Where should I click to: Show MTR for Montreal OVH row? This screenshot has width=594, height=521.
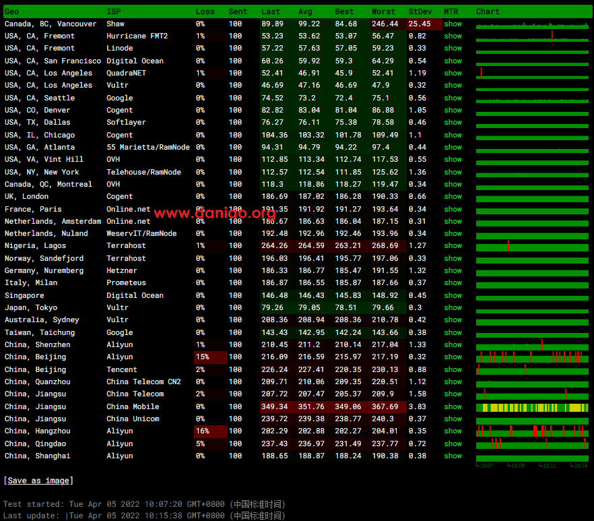453,184
